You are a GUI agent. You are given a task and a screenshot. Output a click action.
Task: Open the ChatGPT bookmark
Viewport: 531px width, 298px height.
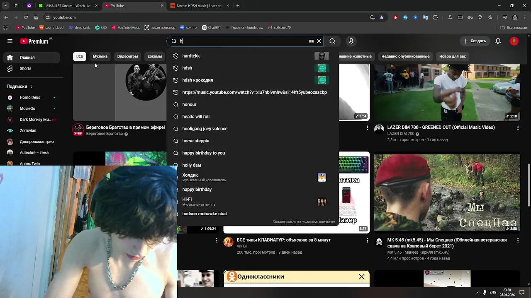211,28
